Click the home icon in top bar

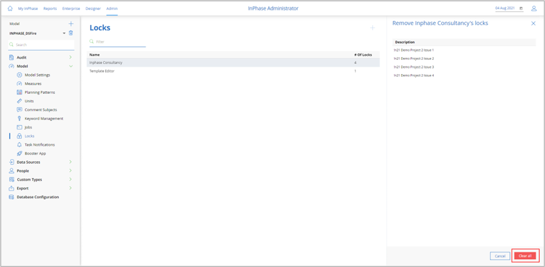[x=10, y=8]
